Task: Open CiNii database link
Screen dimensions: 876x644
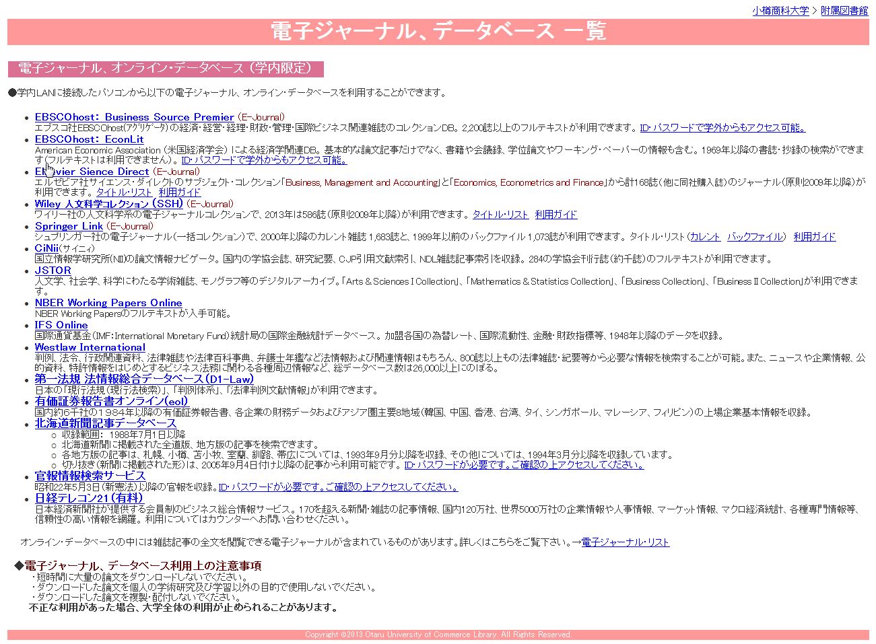Action: tap(46, 248)
